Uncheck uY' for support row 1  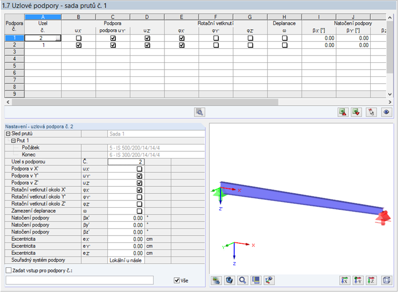(x=113, y=38)
